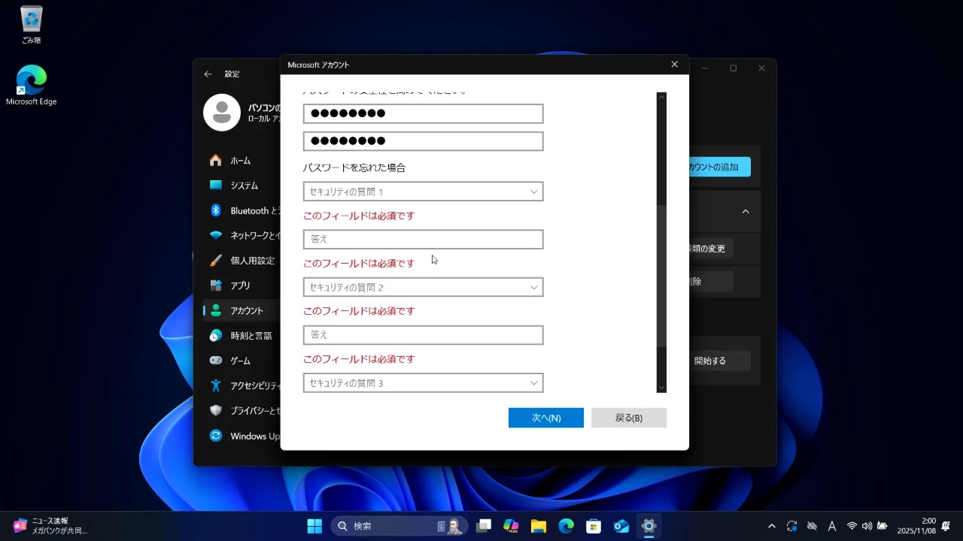This screenshot has height=541, width=963.
Task: Open the セキュリティの質問 3 dropdown
Action: [423, 383]
